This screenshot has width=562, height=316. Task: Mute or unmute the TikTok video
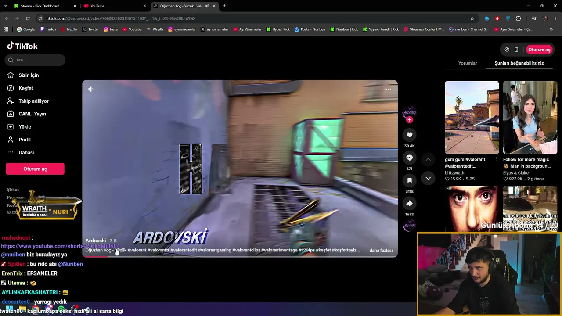[x=91, y=89]
